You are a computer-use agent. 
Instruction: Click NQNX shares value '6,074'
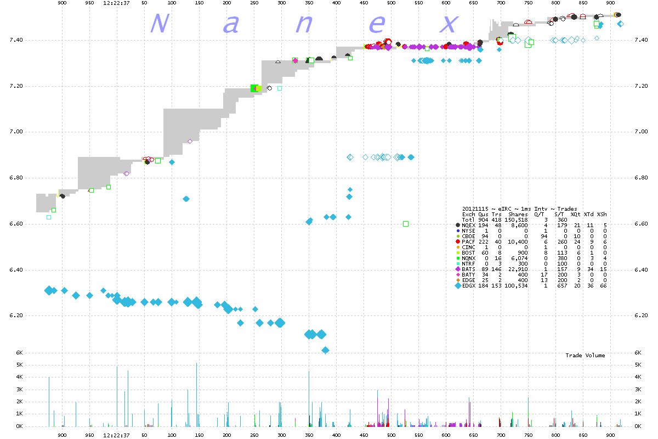[x=519, y=258]
